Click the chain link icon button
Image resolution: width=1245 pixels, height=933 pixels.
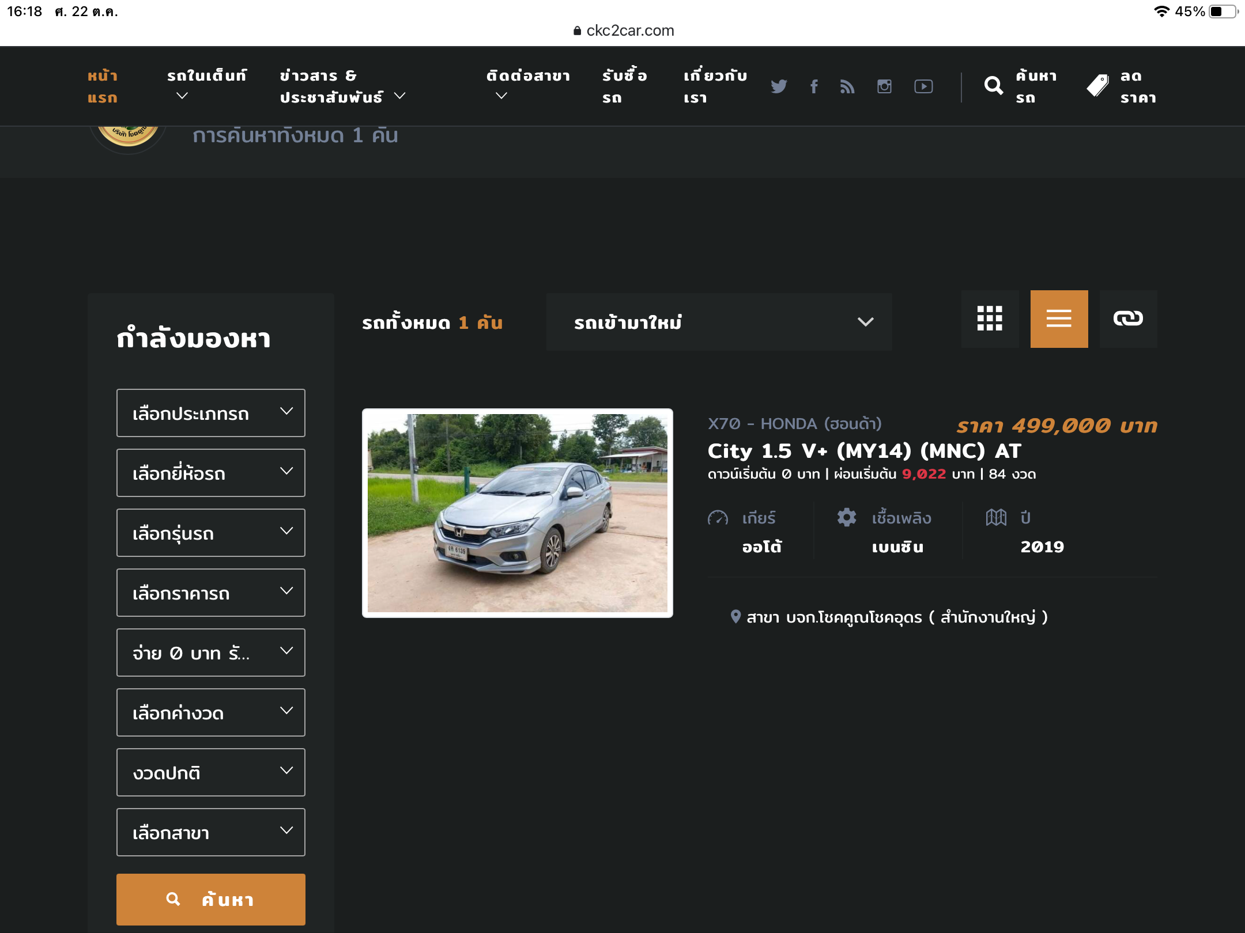(x=1128, y=319)
